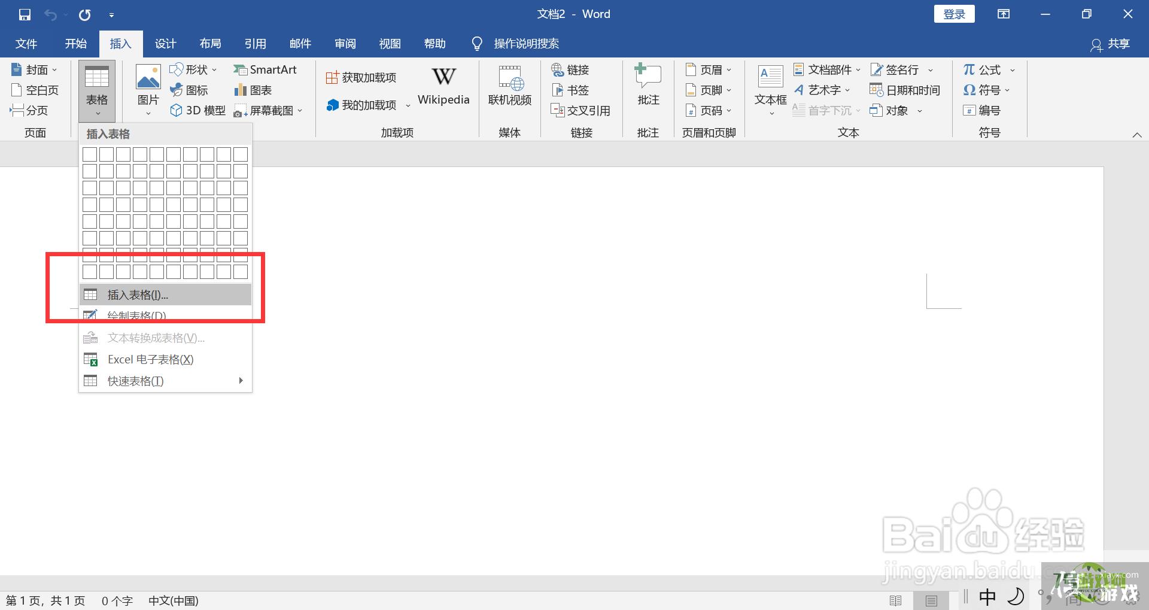Click the Wikipedia add-in icon
Image resolution: width=1149 pixels, height=610 pixels.
coord(443,86)
